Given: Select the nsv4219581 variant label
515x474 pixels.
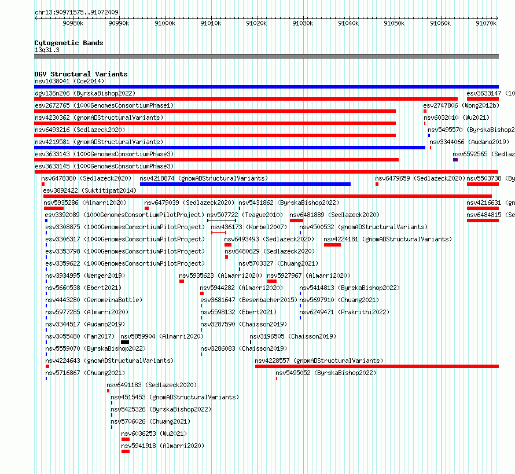Looking at the screenshot, I should coord(99,142).
